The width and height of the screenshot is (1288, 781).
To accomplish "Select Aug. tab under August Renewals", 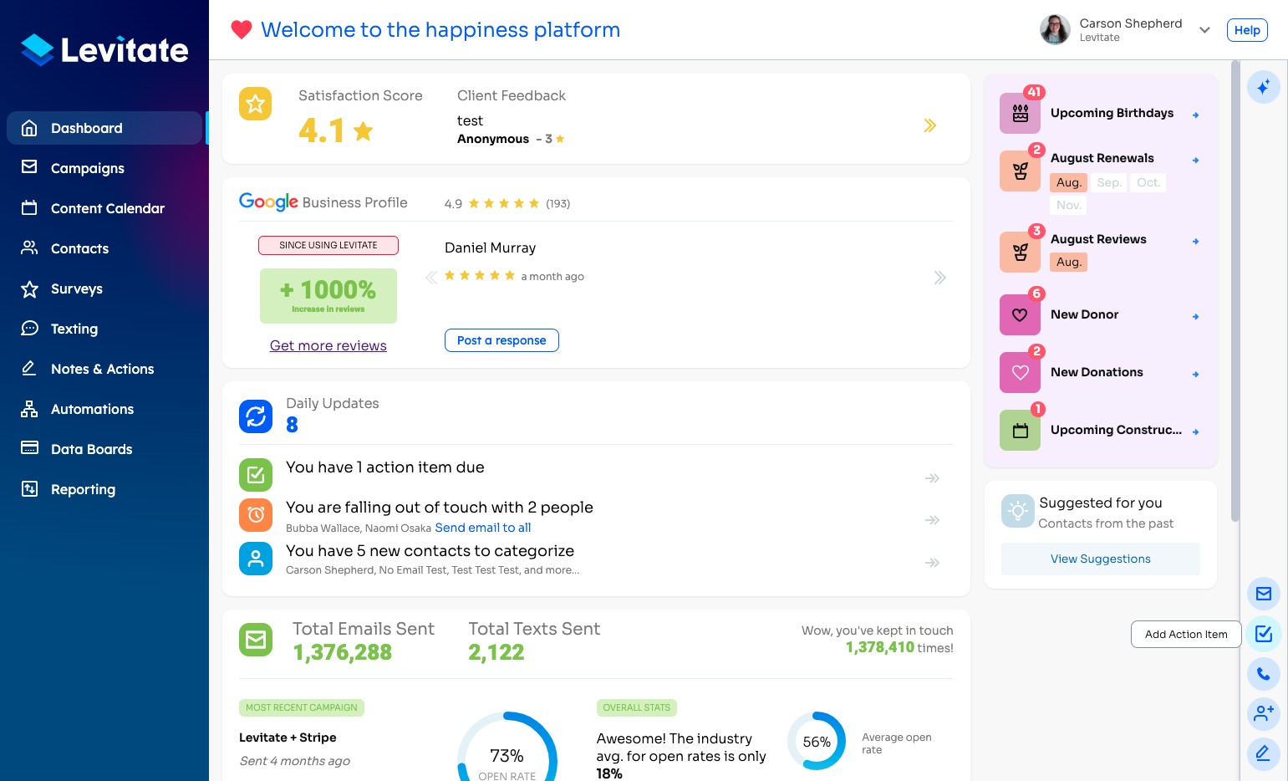I will point(1068,182).
